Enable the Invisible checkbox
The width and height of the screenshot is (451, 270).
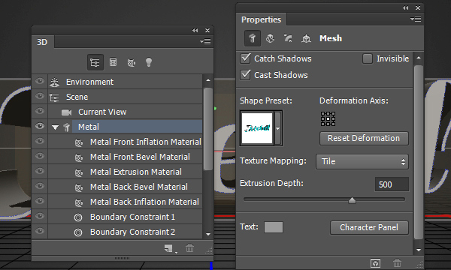[368, 58]
